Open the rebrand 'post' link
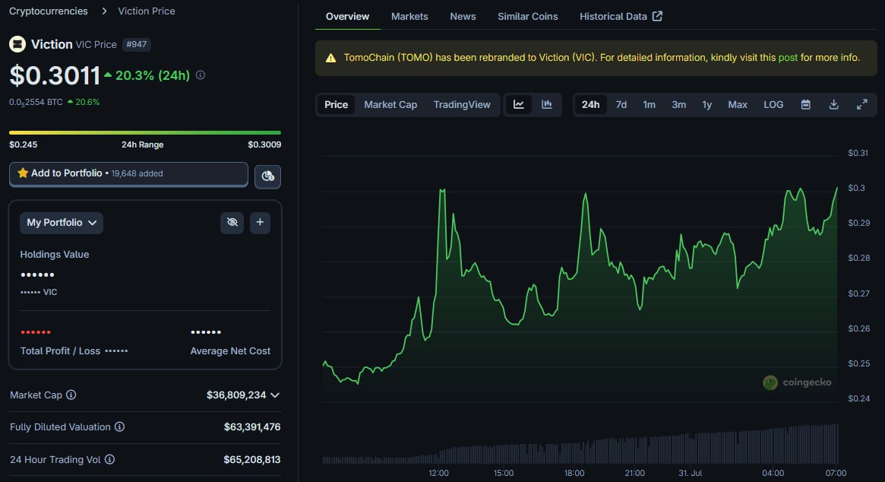The image size is (885, 482). coord(788,58)
